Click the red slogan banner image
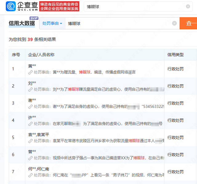Image resolution: width=197 pixels, height=184 pixels. pyautogui.click(x=59, y=6)
